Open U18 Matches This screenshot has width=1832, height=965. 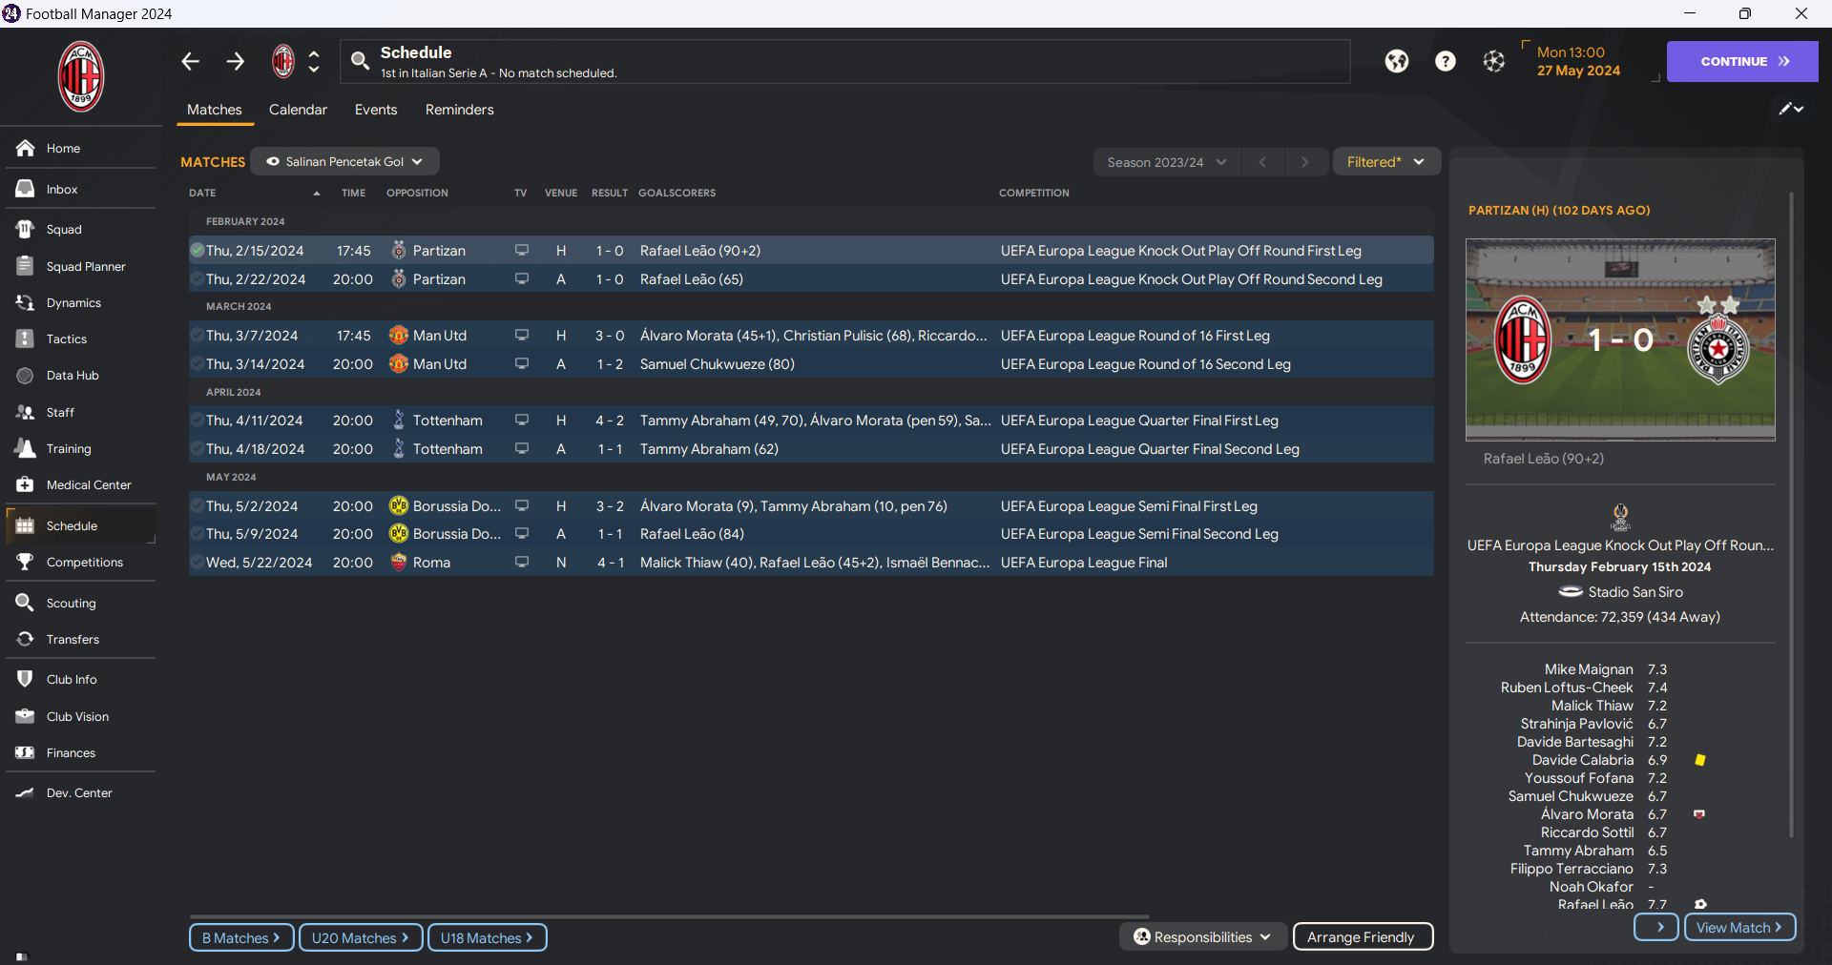coord(487,937)
